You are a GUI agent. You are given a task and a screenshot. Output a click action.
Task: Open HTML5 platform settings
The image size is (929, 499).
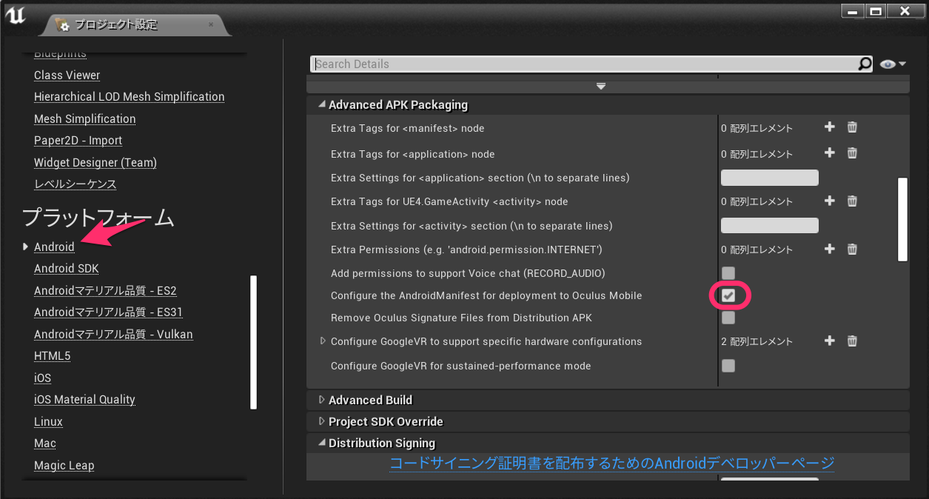pos(52,356)
